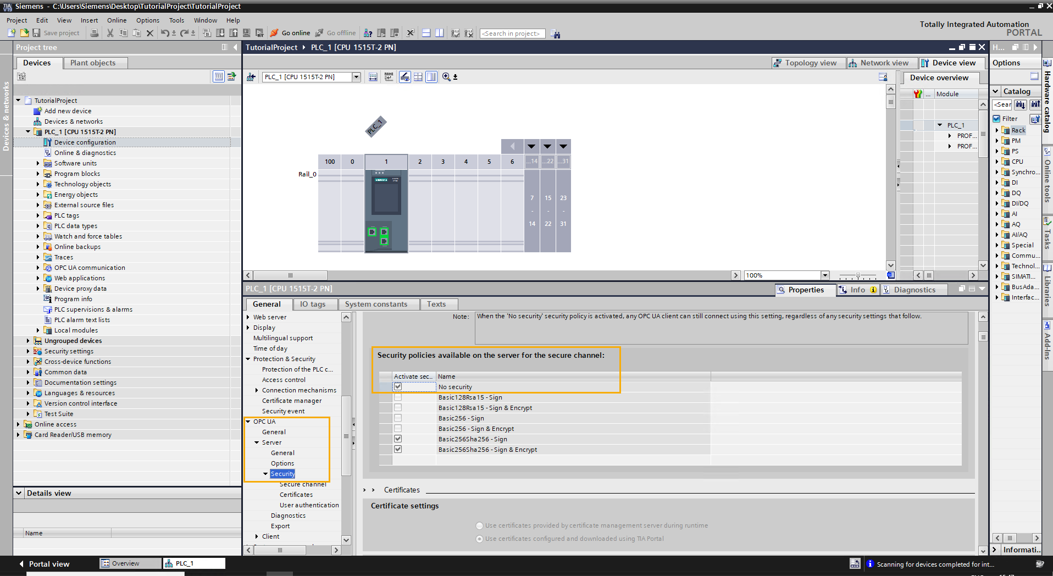Image resolution: width=1053 pixels, height=576 pixels.
Task: Click the Go online button
Action: pos(290,33)
